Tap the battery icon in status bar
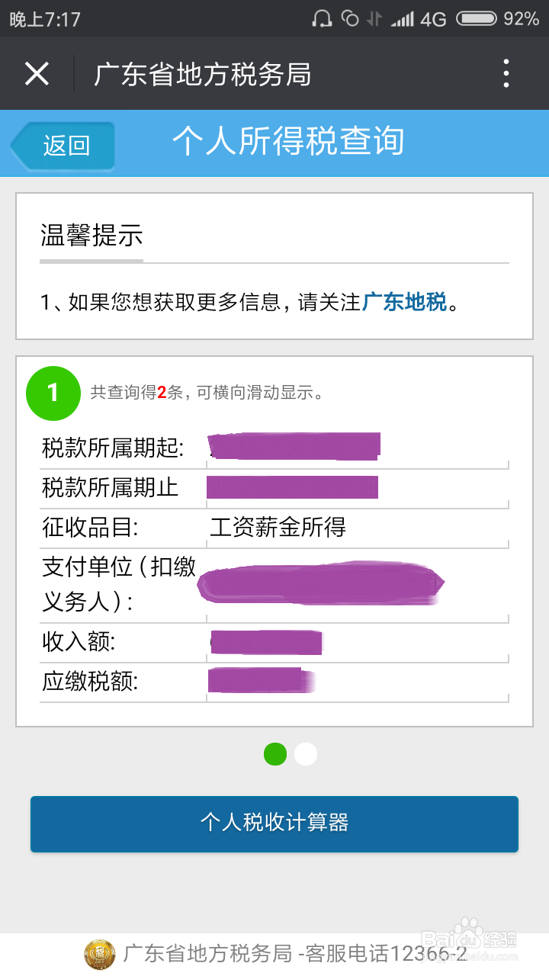549x976 pixels. tap(476, 18)
